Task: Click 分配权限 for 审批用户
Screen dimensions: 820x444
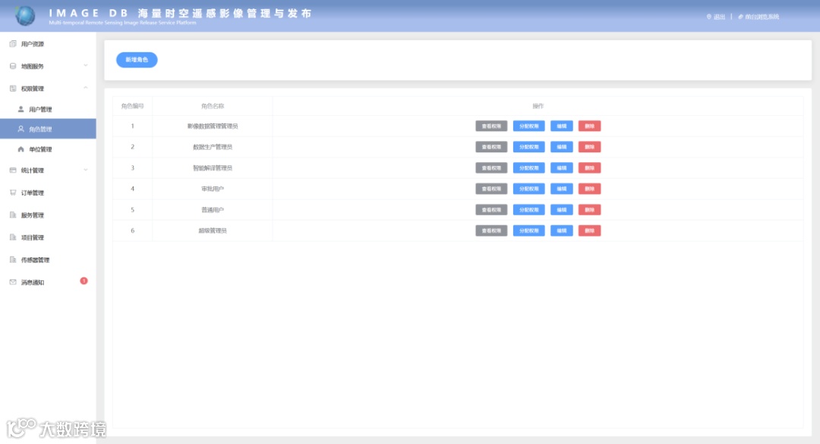Action: point(528,189)
